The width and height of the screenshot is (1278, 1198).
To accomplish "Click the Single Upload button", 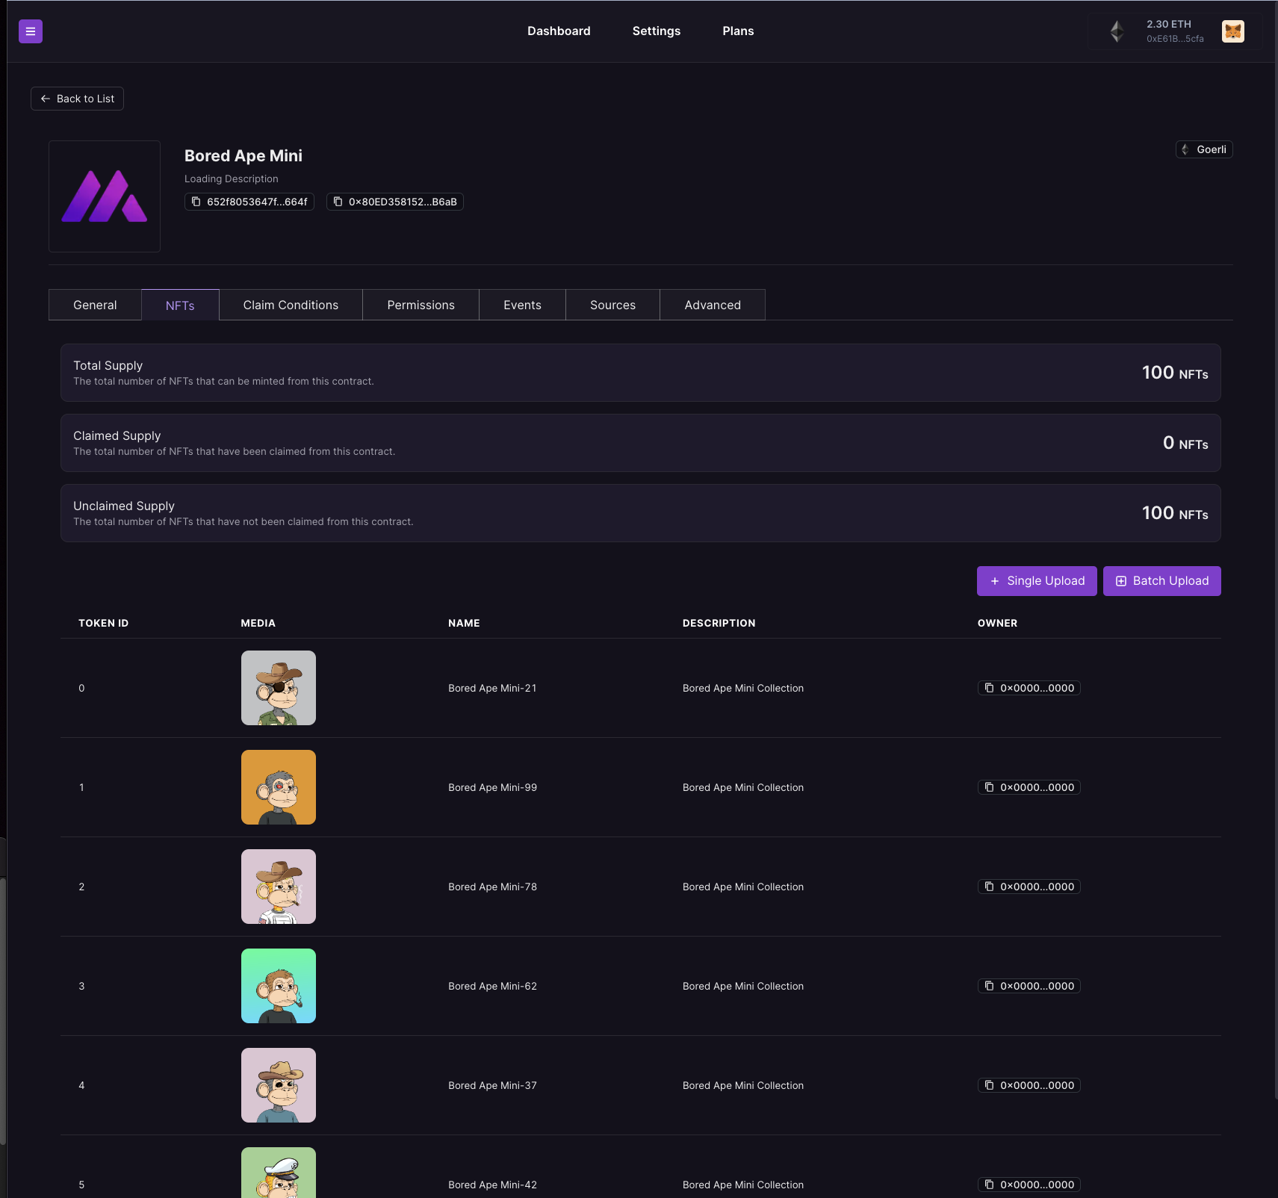I will (x=1037, y=581).
